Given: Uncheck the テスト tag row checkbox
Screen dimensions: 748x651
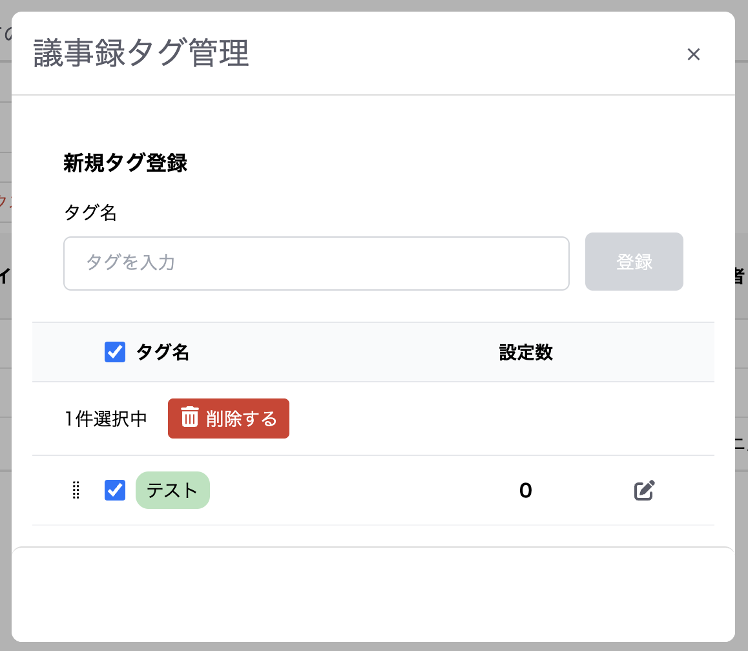Looking at the screenshot, I should pyautogui.click(x=115, y=490).
